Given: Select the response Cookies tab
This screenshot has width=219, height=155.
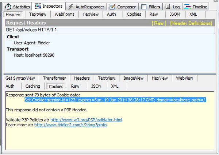Looking at the screenshot, I should point(56,86).
